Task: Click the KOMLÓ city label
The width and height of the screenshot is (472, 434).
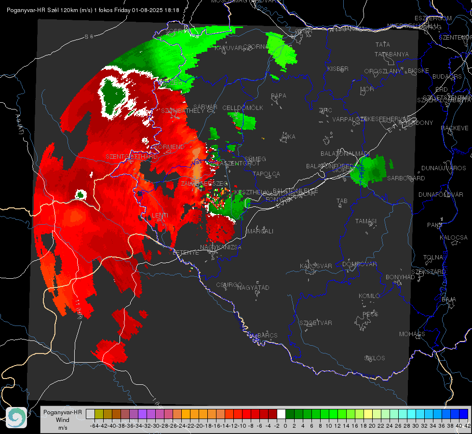Action: coord(369,296)
